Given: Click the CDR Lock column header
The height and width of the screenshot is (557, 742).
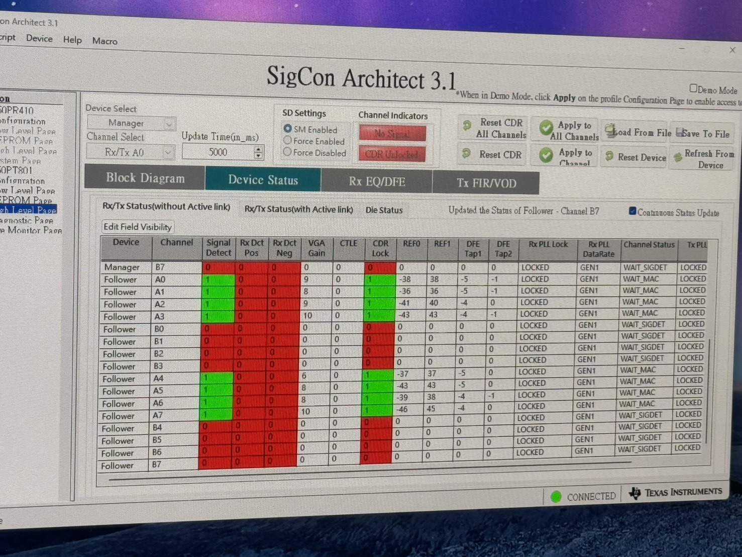Looking at the screenshot, I should [380, 248].
